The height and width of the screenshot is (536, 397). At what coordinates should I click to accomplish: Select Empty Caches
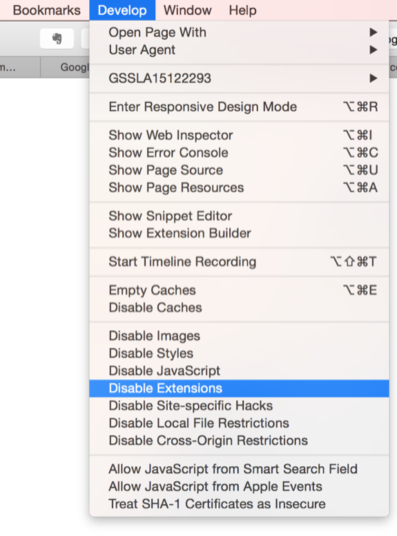tap(239, 290)
